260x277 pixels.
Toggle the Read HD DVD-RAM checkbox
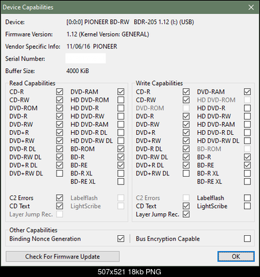pos(121,124)
